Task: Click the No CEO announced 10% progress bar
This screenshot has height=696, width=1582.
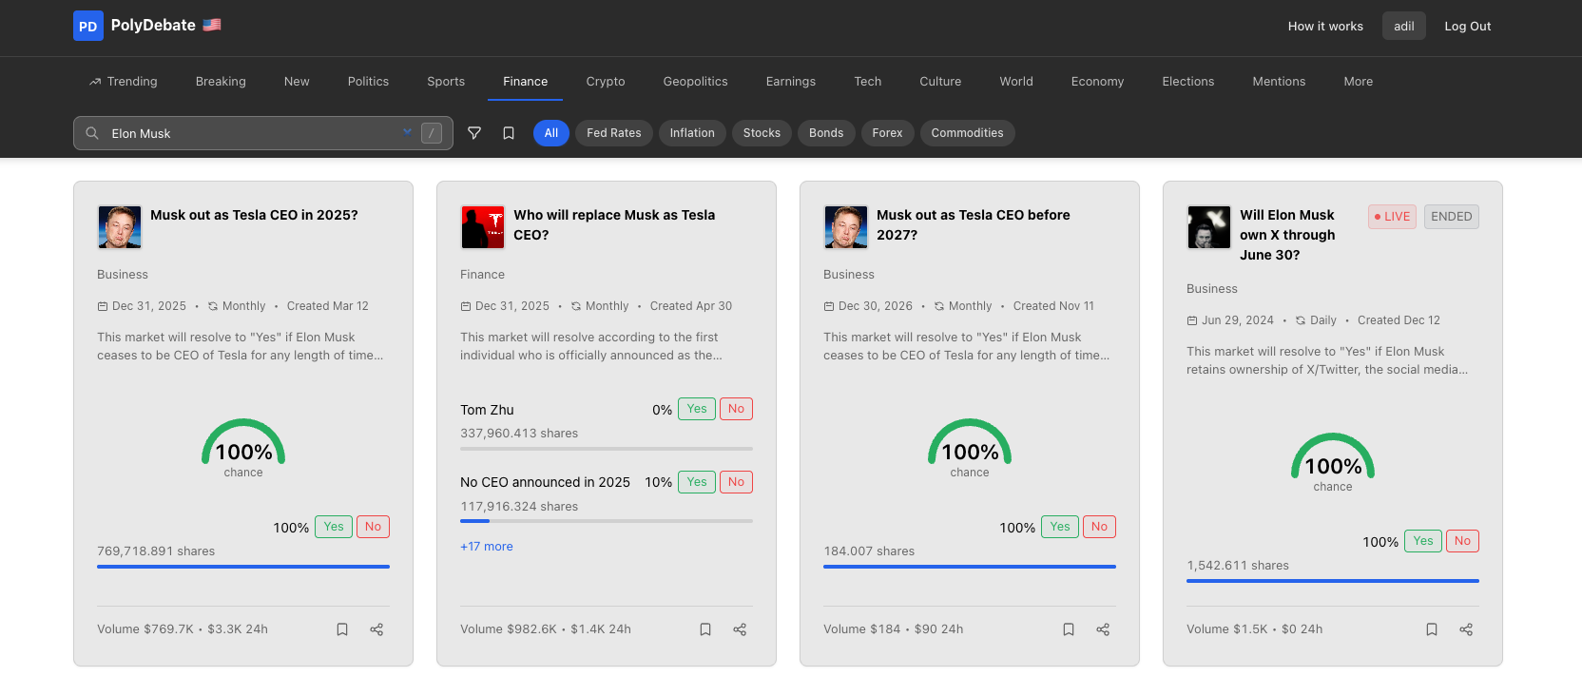Action: 607,521
